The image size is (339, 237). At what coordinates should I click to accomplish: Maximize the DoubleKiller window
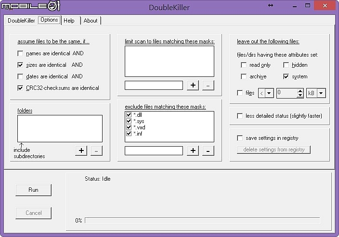pos(307,5)
